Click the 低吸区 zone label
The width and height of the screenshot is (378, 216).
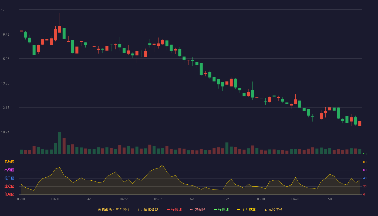point(9,194)
